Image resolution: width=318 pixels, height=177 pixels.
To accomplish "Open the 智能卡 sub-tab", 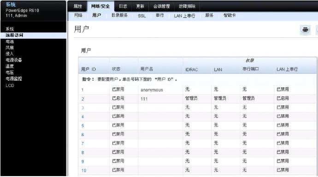I will [x=230, y=15].
